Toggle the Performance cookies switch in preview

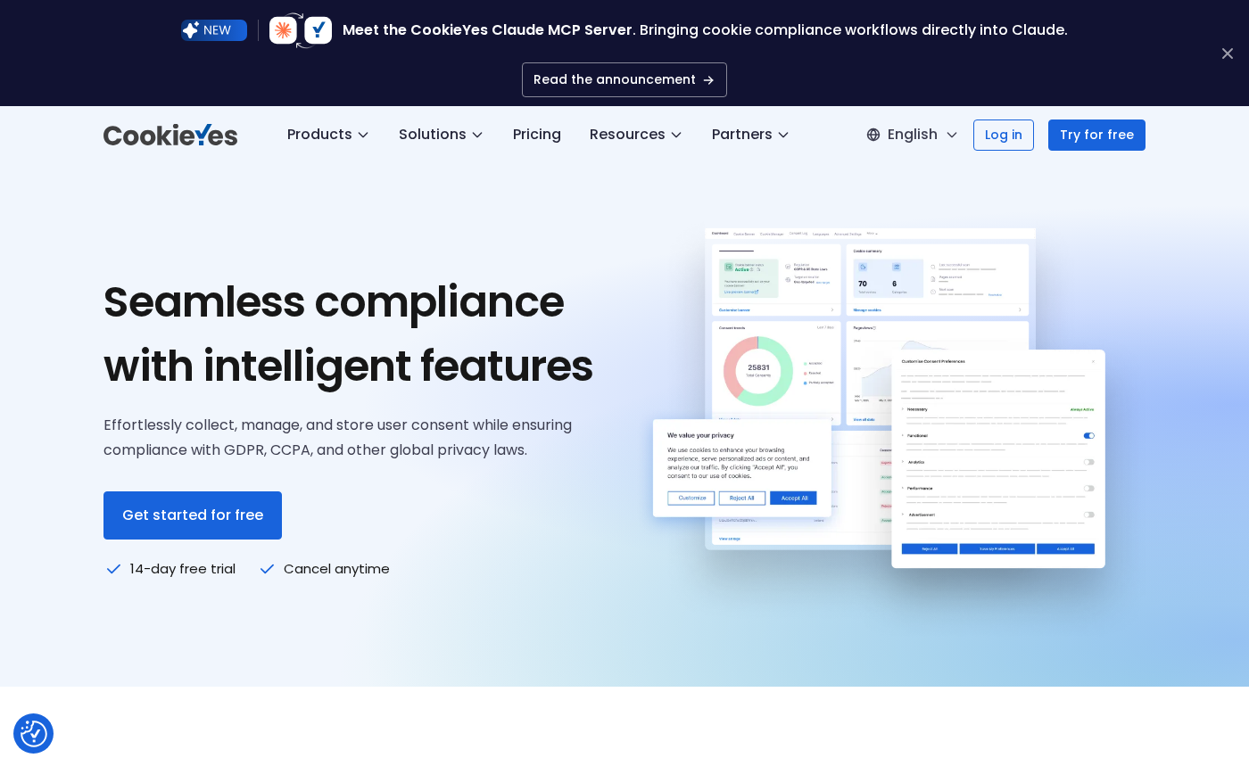tap(1089, 488)
